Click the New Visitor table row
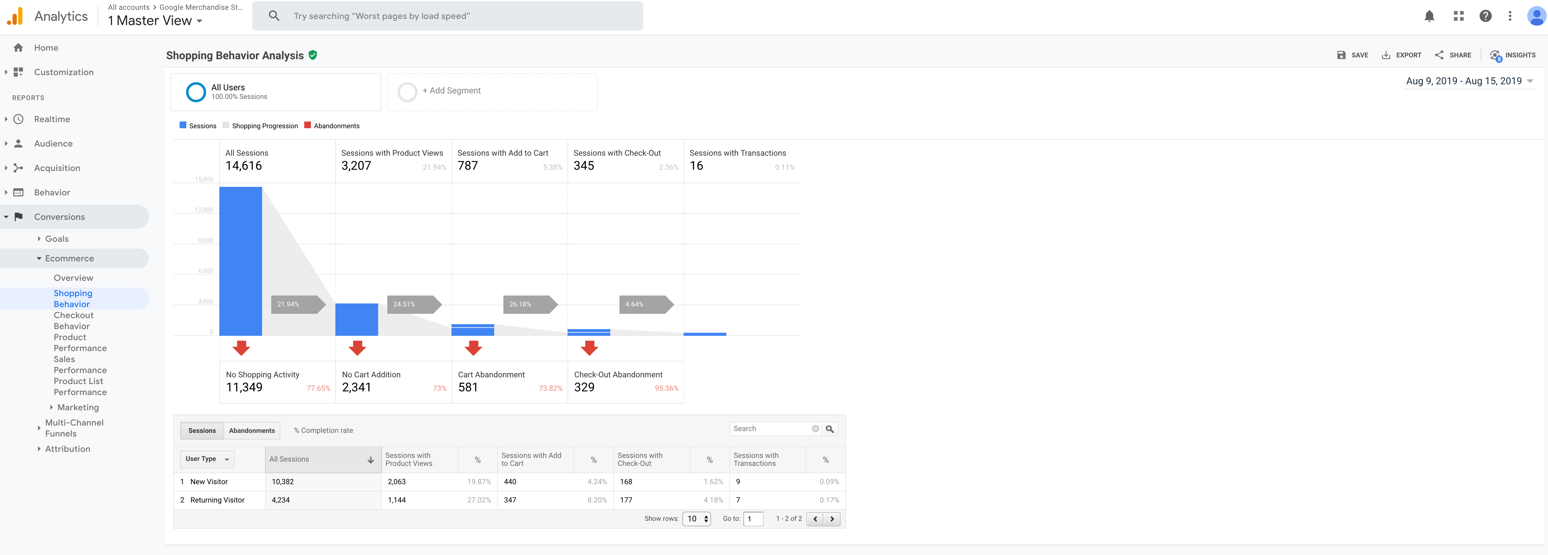Viewport: 1548px width, 555px height. coord(509,482)
